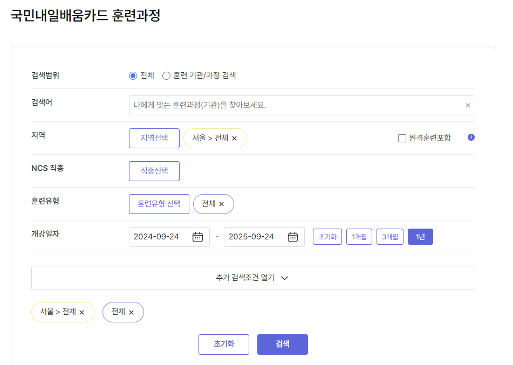Screen dimensions: 513x365
Task: Select the 1개월 date range option
Action: (359, 237)
